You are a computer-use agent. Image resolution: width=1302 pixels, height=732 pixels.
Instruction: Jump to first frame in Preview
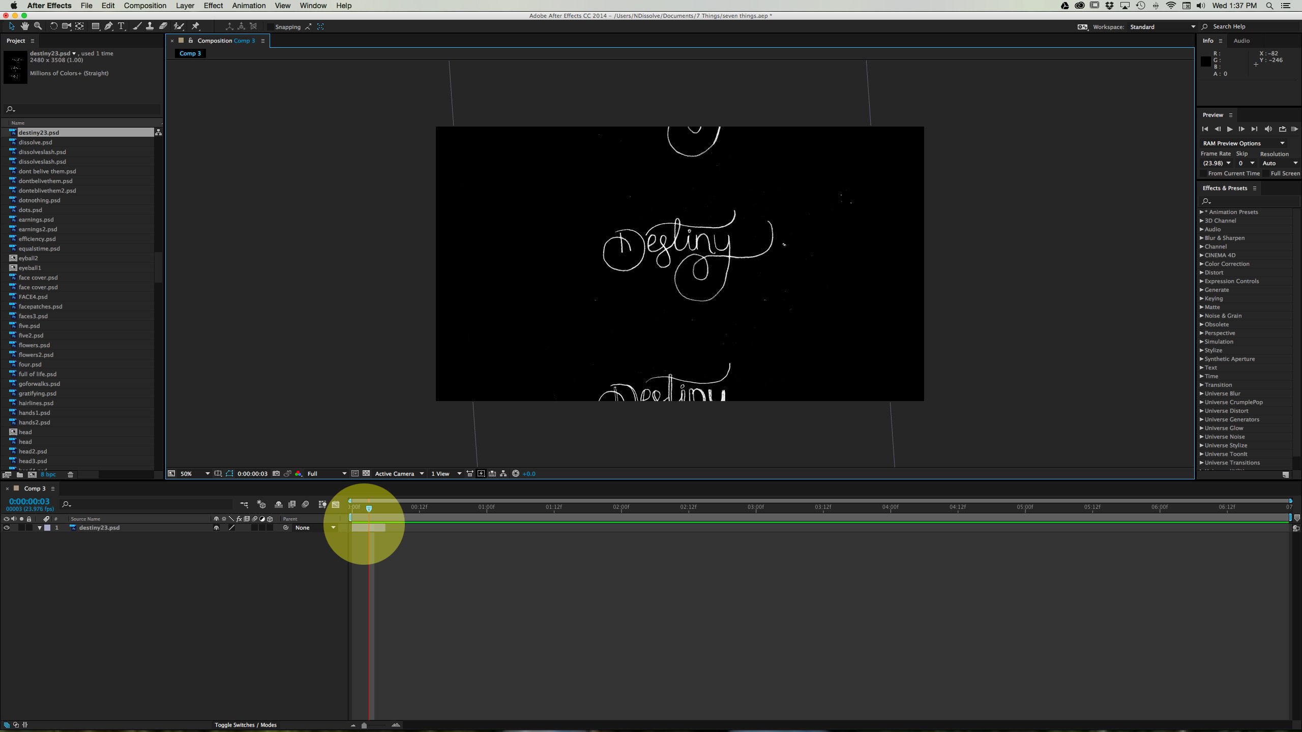click(1205, 129)
